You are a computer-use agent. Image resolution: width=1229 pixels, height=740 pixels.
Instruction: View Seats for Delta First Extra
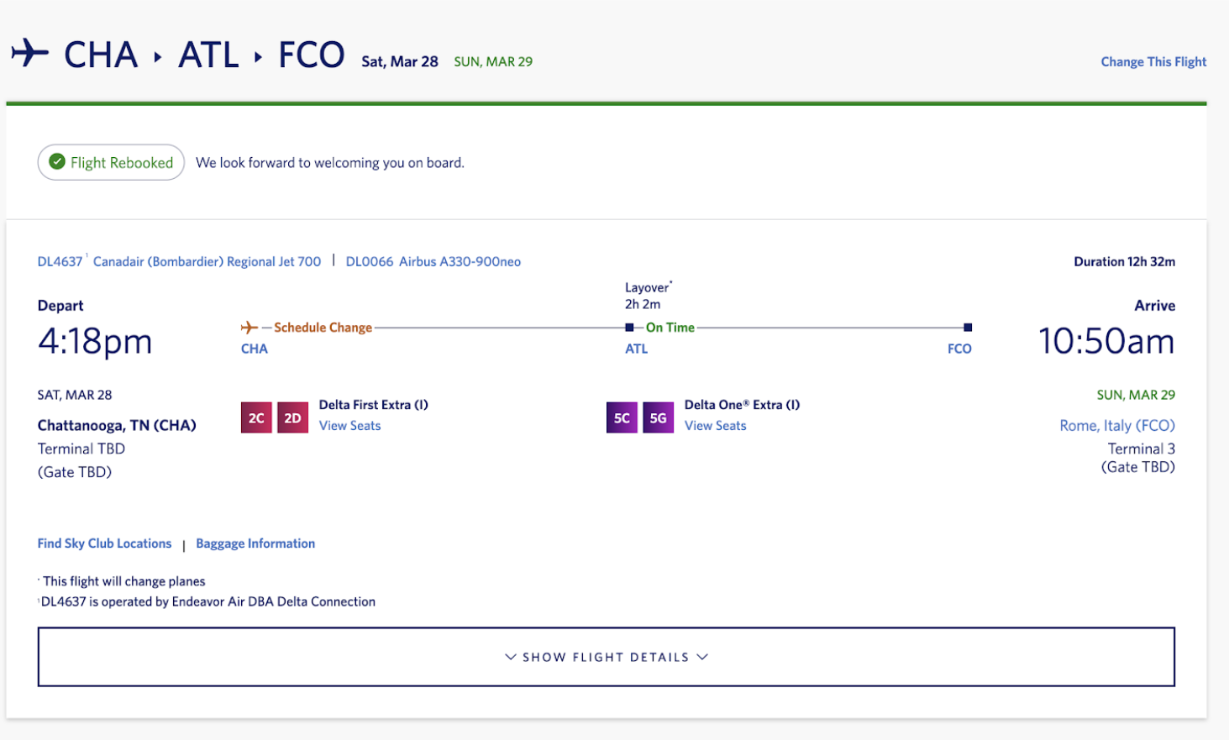[x=349, y=426]
